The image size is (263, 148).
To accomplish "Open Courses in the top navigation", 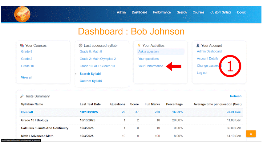I will pos(198,12).
